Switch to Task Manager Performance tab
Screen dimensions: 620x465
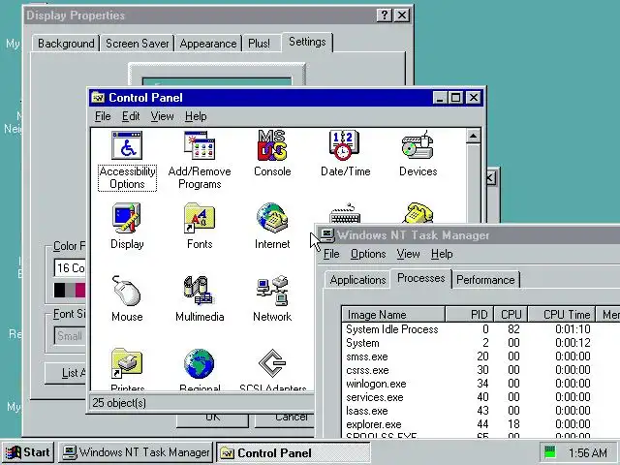(x=485, y=280)
